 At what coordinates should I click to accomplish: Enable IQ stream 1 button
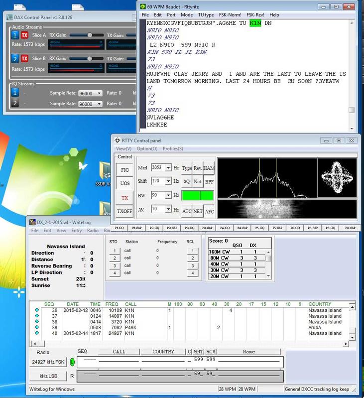tap(15, 93)
